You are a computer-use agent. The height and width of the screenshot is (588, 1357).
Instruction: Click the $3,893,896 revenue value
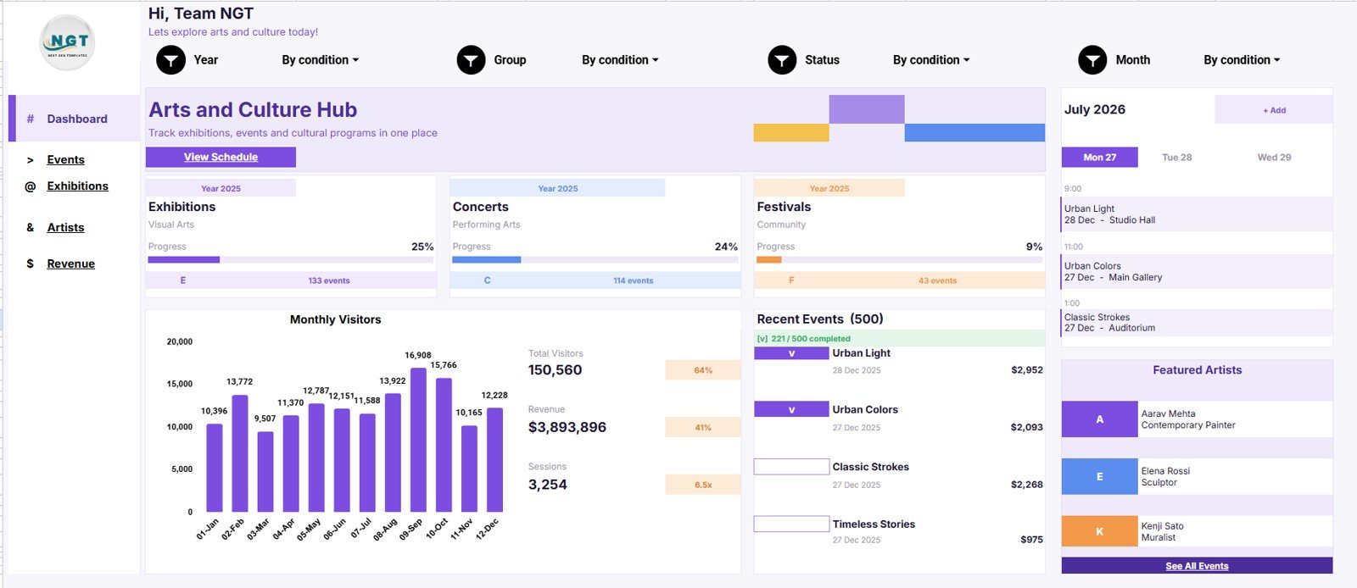point(567,428)
